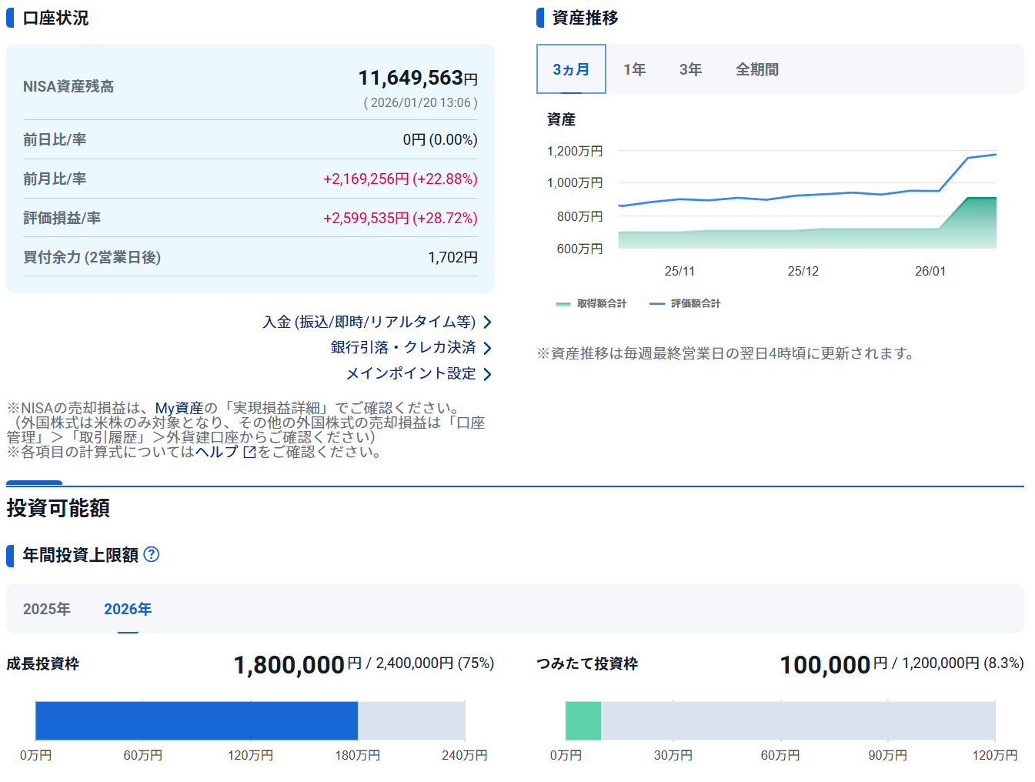Toggle the 取得額合計 legend marker

(x=563, y=304)
